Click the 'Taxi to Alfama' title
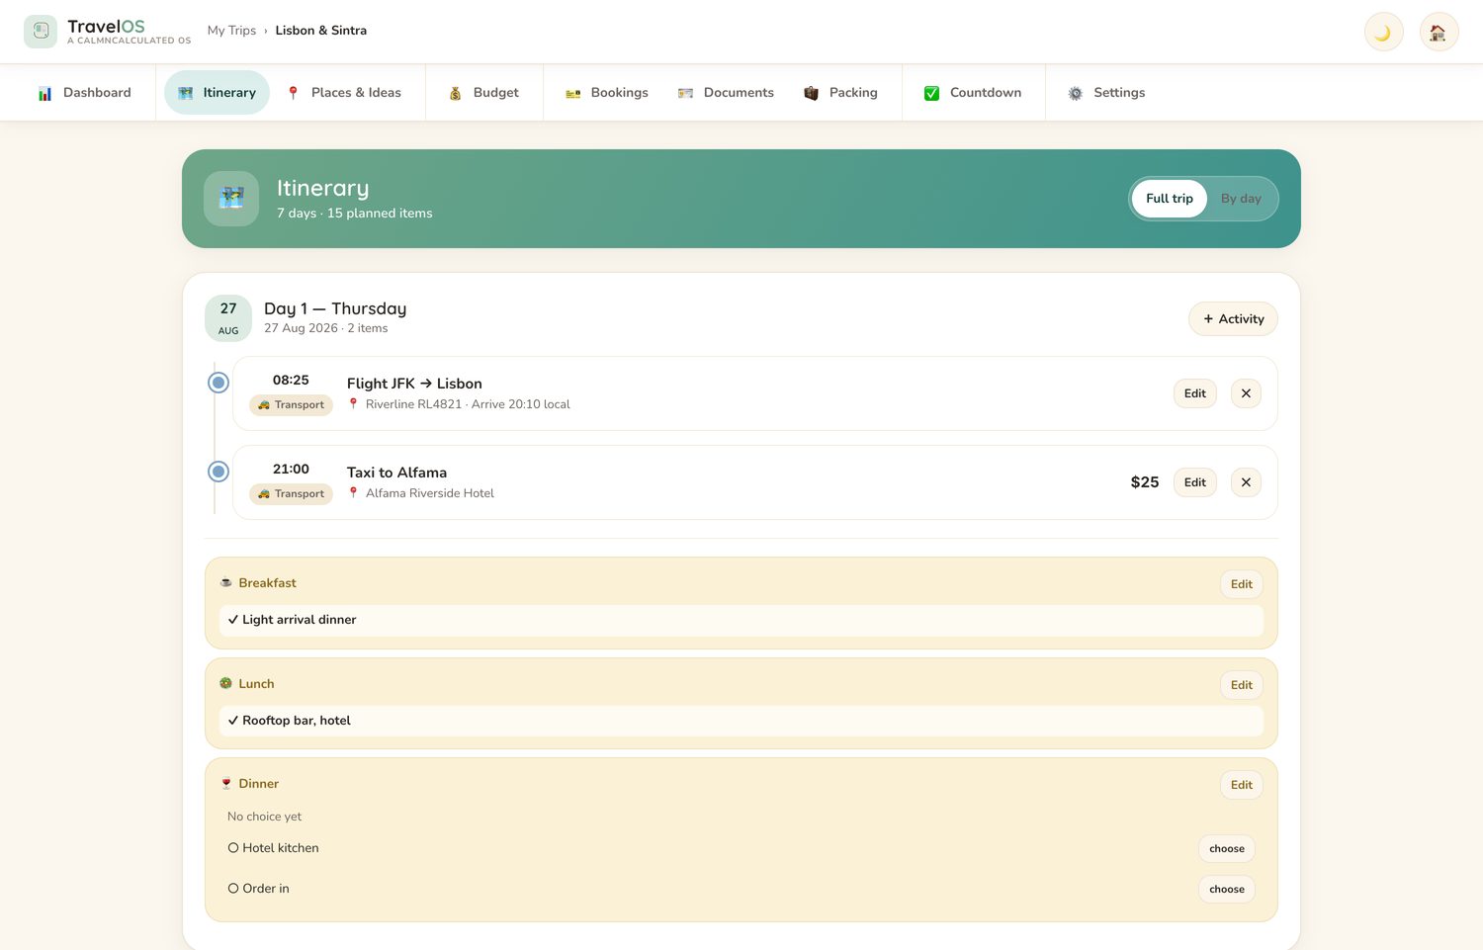The image size is (1483, 950). (x=396, y=473)
